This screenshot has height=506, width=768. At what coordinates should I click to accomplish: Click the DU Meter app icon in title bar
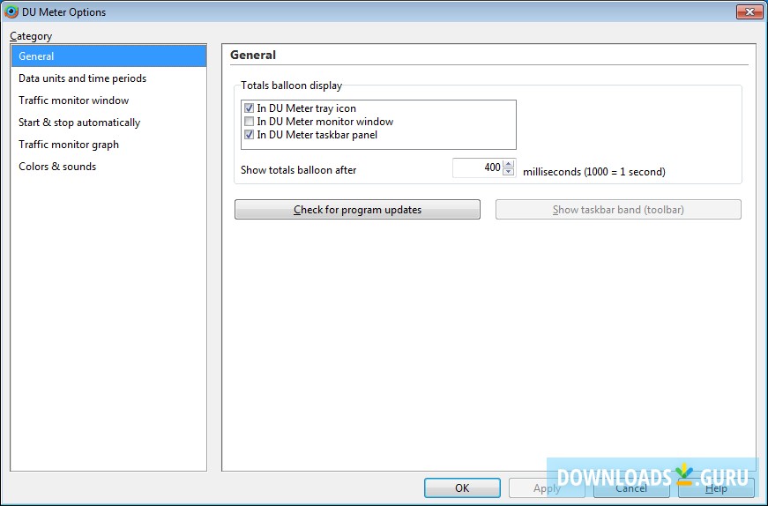tap(11, 11)
